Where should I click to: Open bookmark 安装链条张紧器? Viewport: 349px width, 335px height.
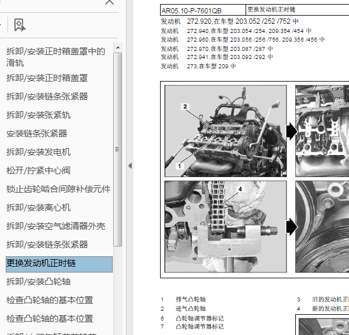[x=37, y=134]
